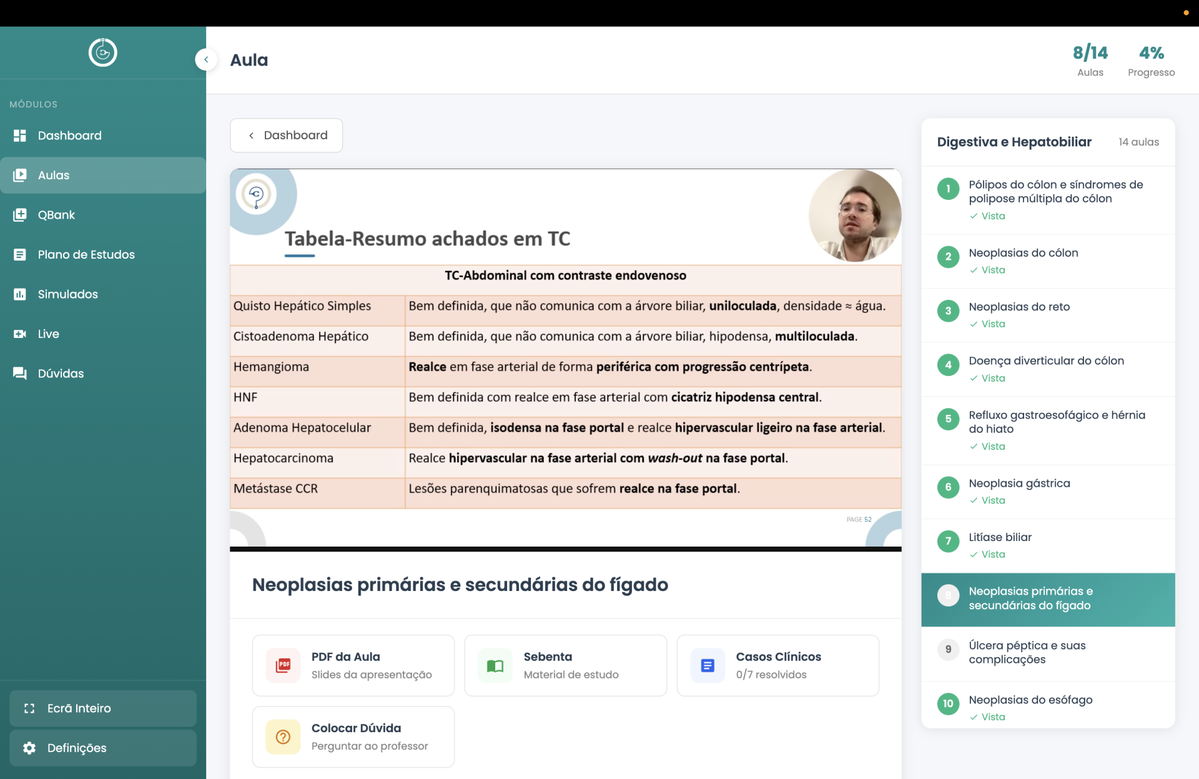1199x779 pixels.
Task: Select the Aulas menu item
Action: (x=103, y=176)
